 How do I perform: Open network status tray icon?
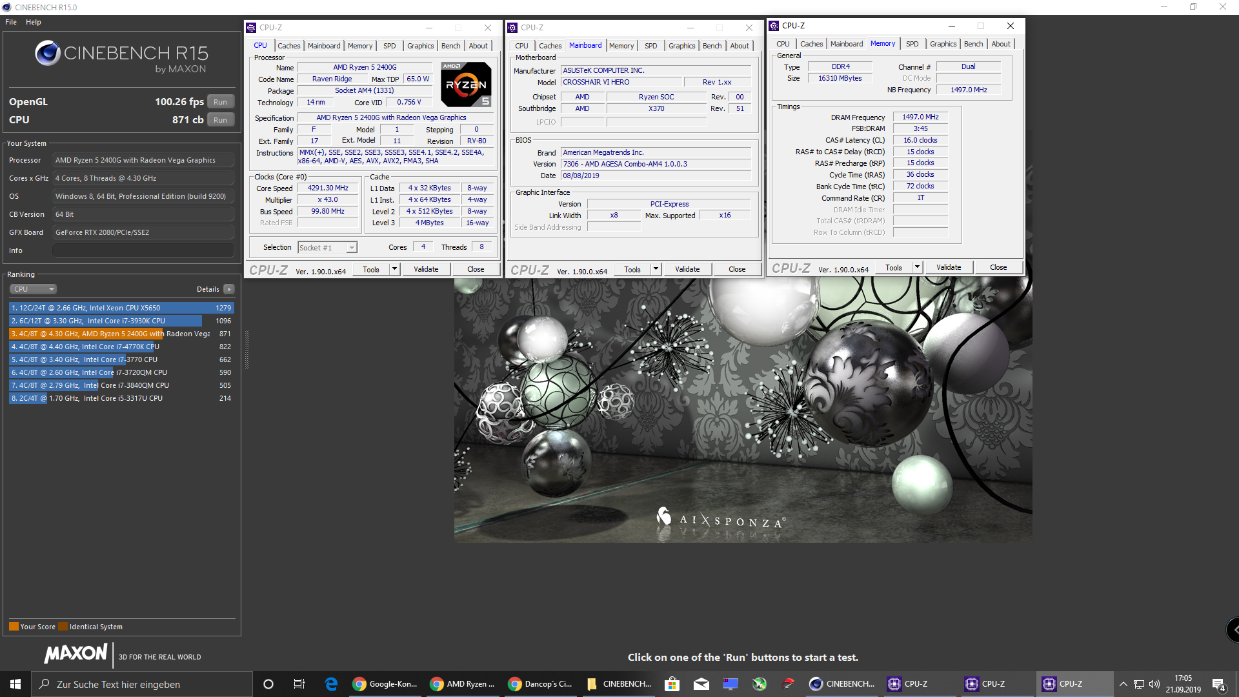pyautogui.click(x=1139, y=684)
